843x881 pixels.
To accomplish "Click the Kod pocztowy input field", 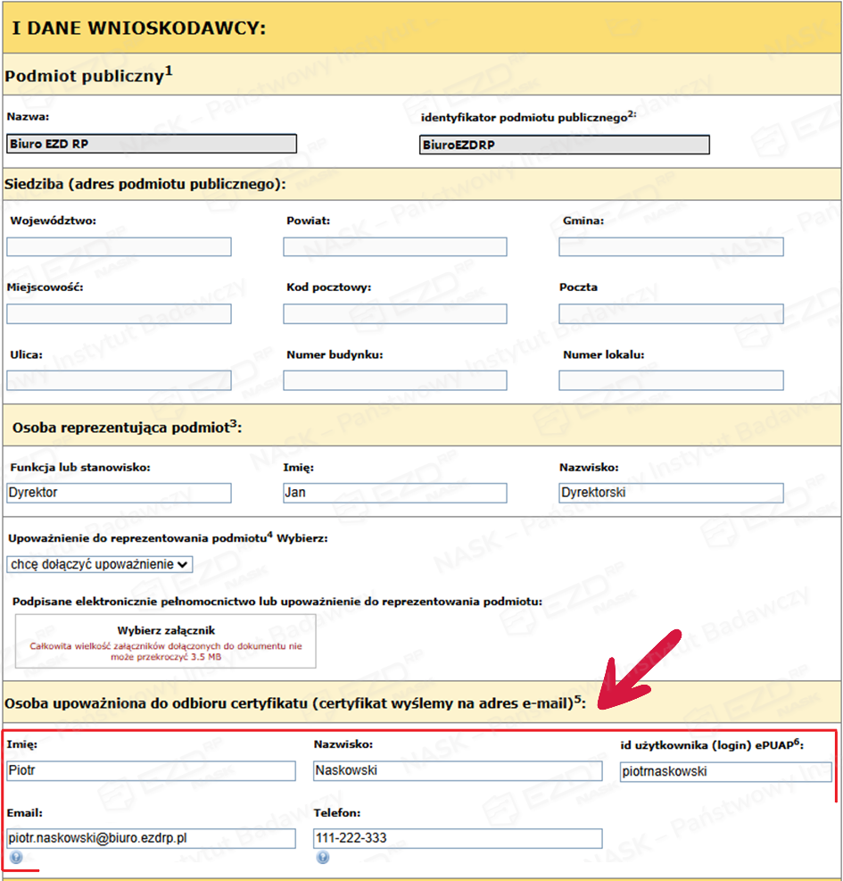I will (395, 314).
